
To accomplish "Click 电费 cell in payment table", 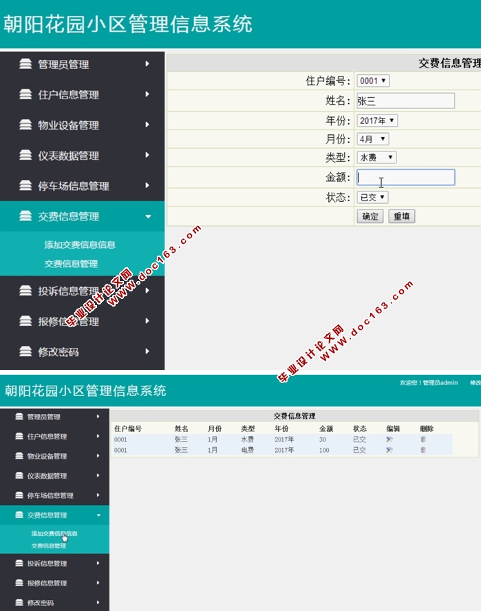I will [248, 450].
